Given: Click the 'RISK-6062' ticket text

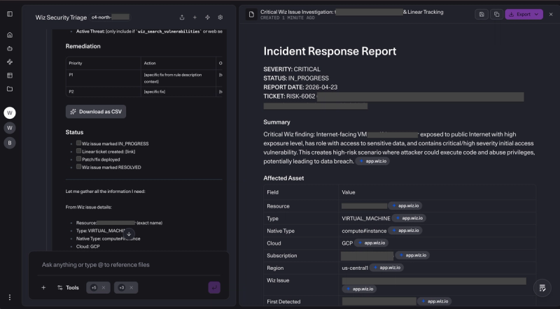Looking at the screenshot, I should tap(301, 96).
